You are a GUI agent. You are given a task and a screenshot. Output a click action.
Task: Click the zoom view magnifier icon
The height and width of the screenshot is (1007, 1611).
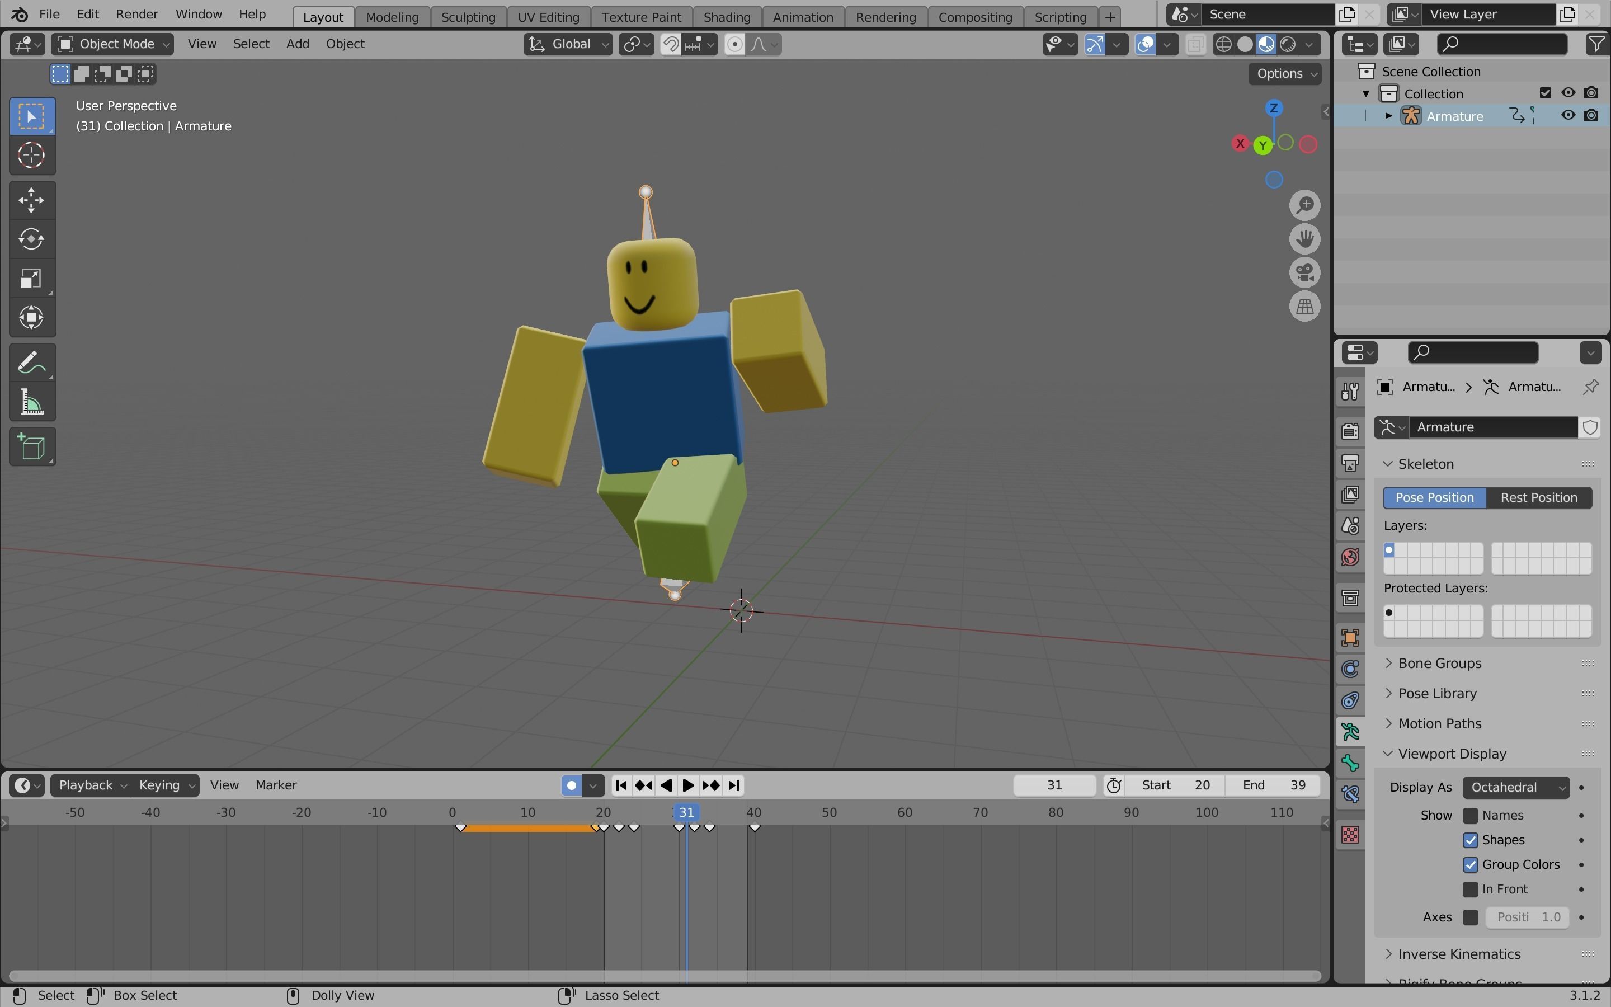point(1304,205)
